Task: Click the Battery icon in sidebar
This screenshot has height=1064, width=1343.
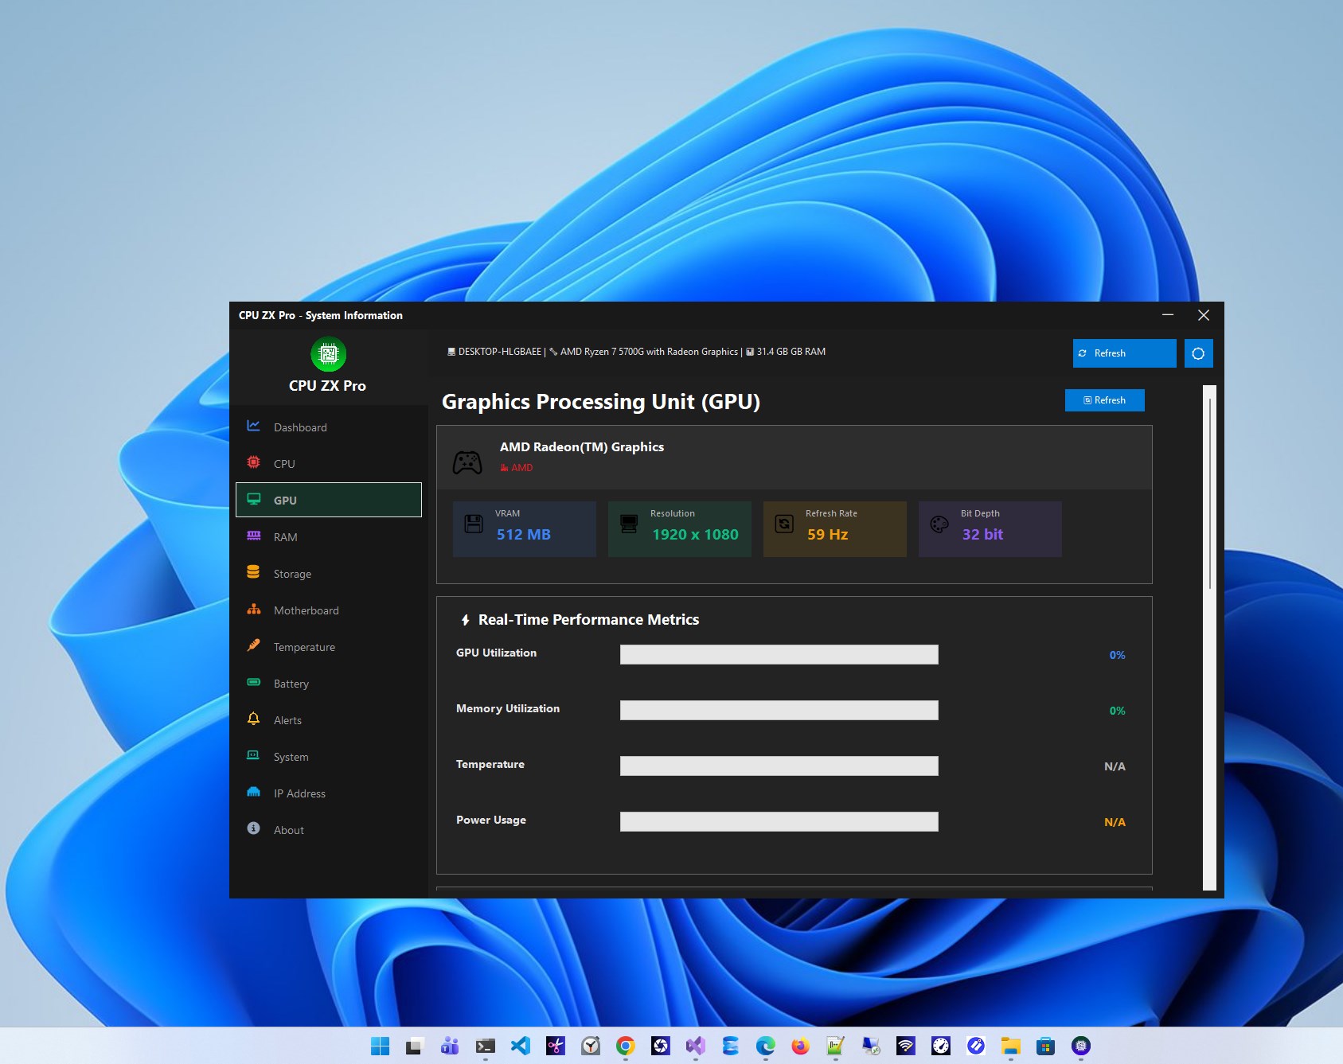Action: click(253, 682)
